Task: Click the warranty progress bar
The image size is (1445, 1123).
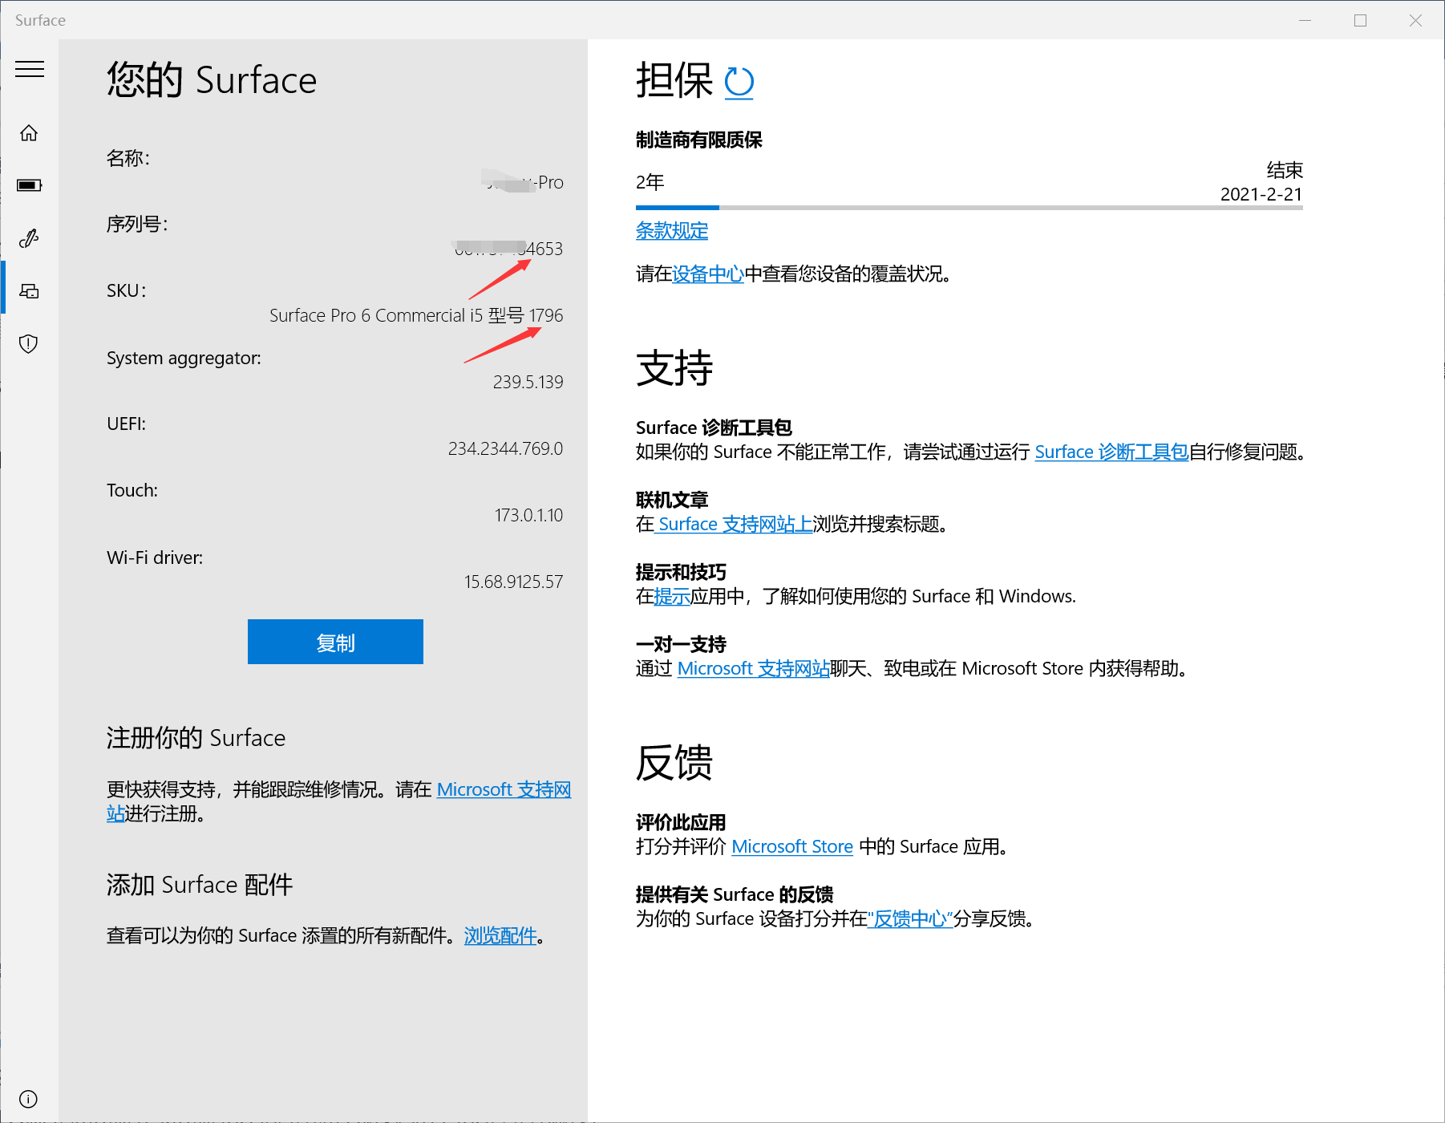Action: point(969,208)
